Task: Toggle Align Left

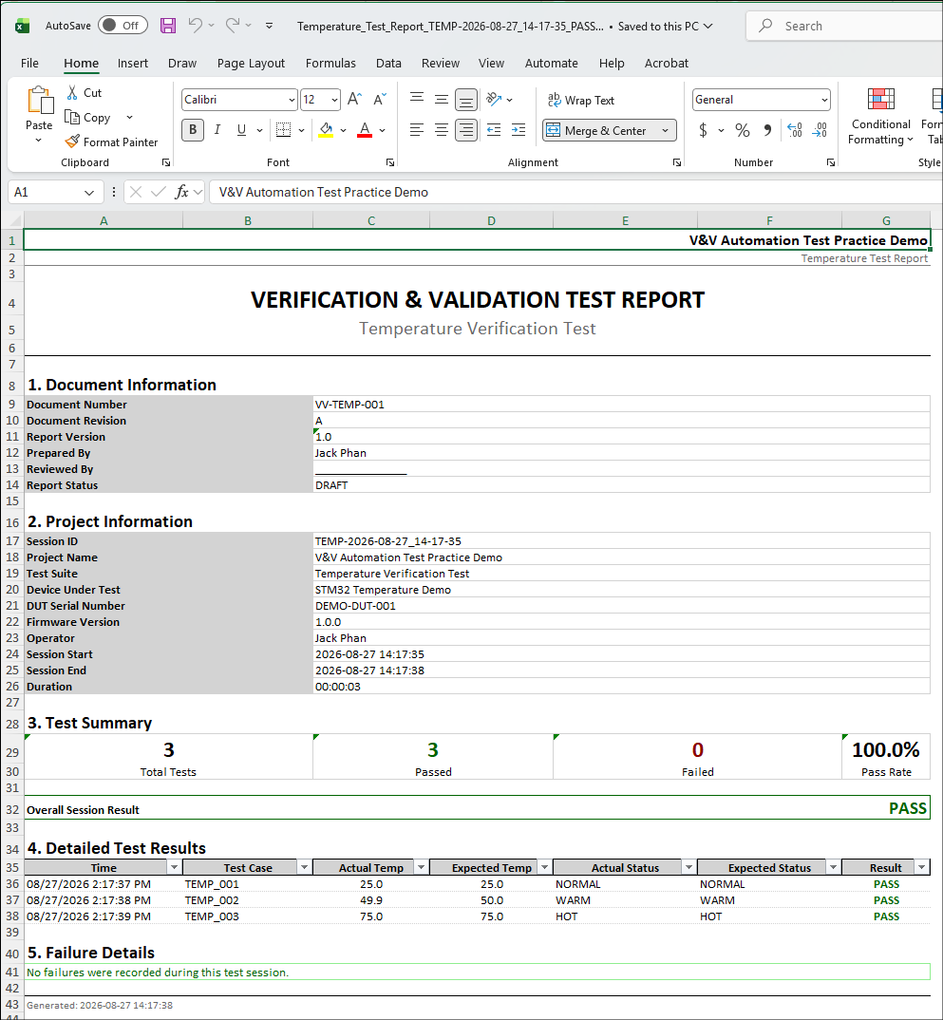Action: point(417,130)
